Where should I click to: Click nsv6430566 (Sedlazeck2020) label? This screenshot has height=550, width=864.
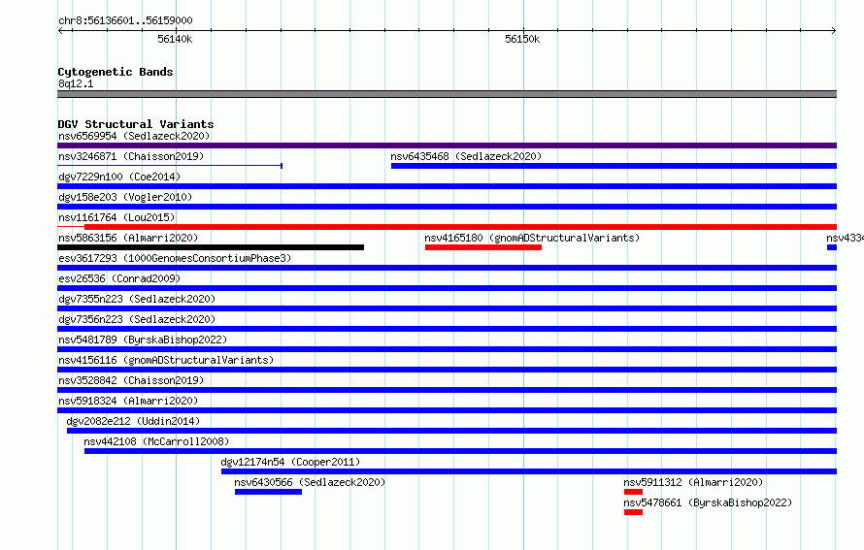310,482
